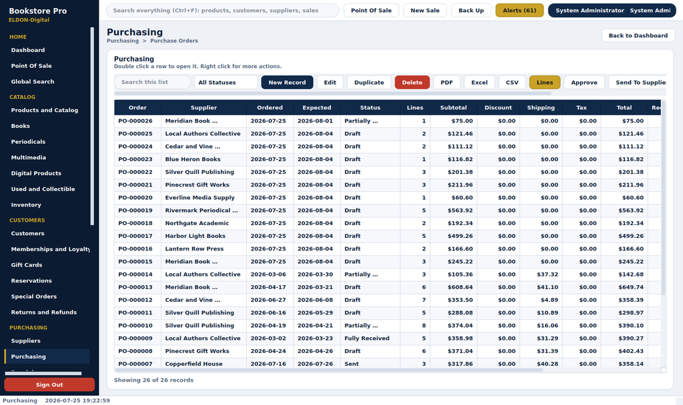683x405 pixels.
Task: Sort by the Total column header
Action: [624, 107]
